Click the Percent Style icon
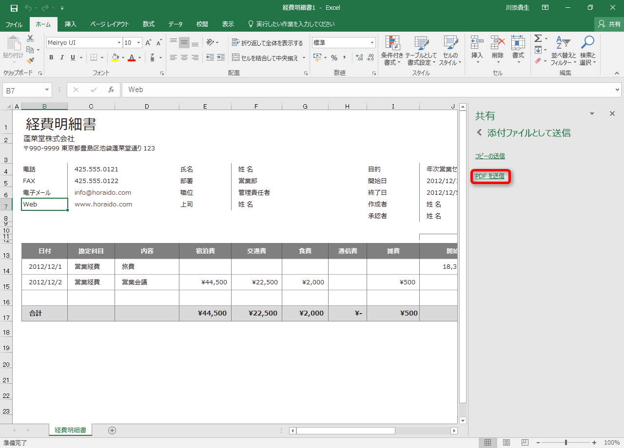This screenshot has height=448, width=624. click(334, 57)
